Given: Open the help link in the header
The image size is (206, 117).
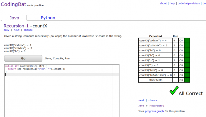Looking at the screenshot, I should point(172,4).
